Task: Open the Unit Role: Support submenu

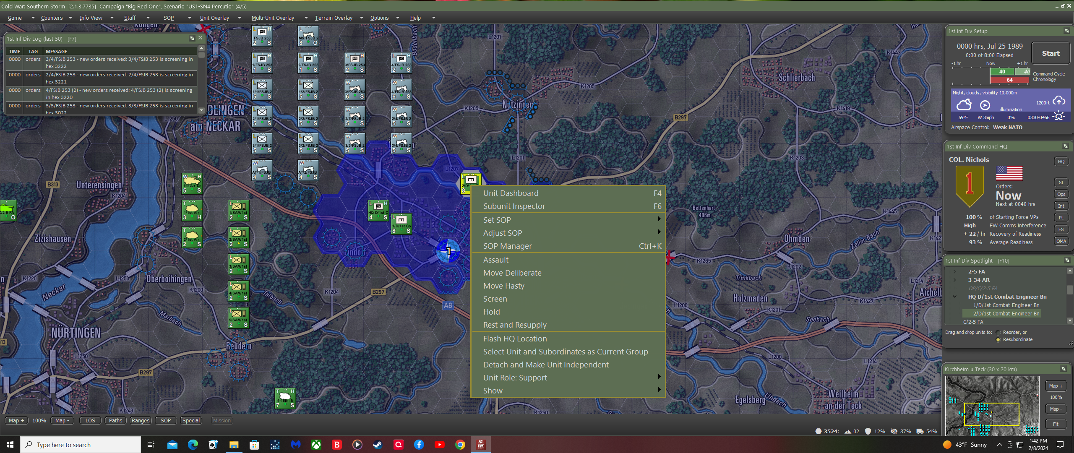Action: [x=568, y=377]
